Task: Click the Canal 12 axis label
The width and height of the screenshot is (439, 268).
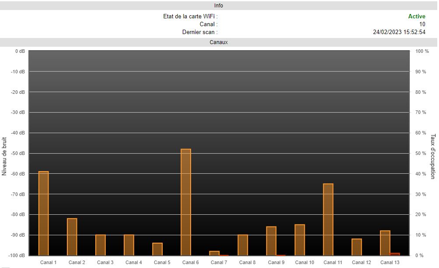Action: tap(361, 262)
